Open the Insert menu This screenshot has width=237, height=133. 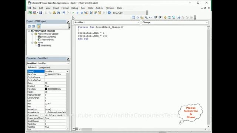click(x=56, y=8)
